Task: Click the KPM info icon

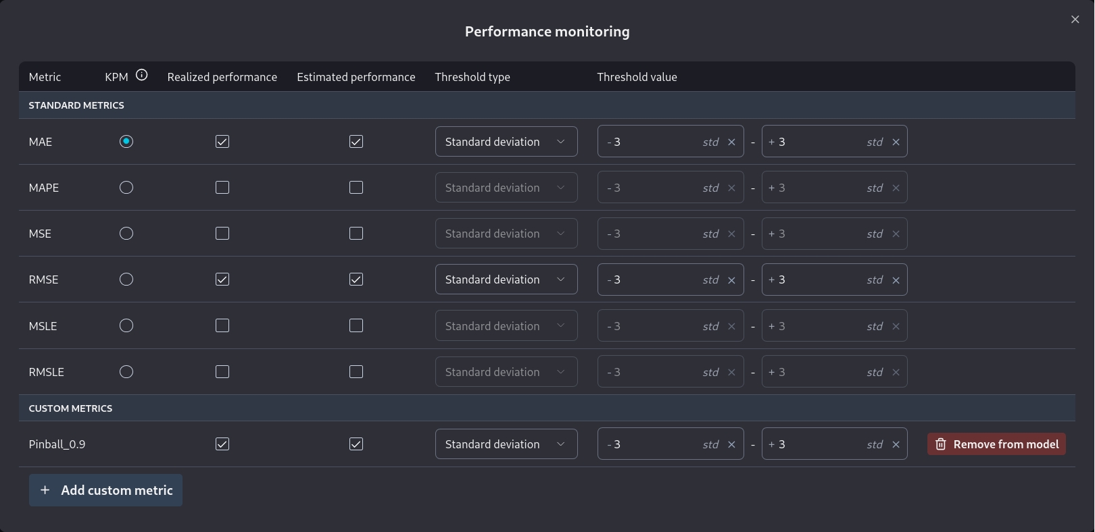Action: pos(141,76)
